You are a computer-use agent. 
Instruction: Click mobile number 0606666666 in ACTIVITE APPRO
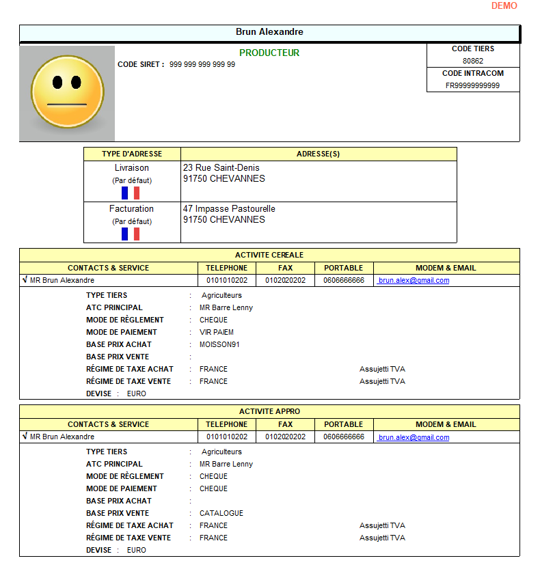[x=344, y=437]
